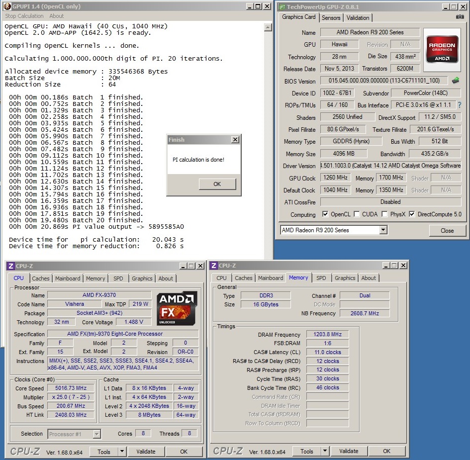Viewport: 470px width, 460px height.
Task: Close the Finish dialog with the X
Action: pos(235,139)
